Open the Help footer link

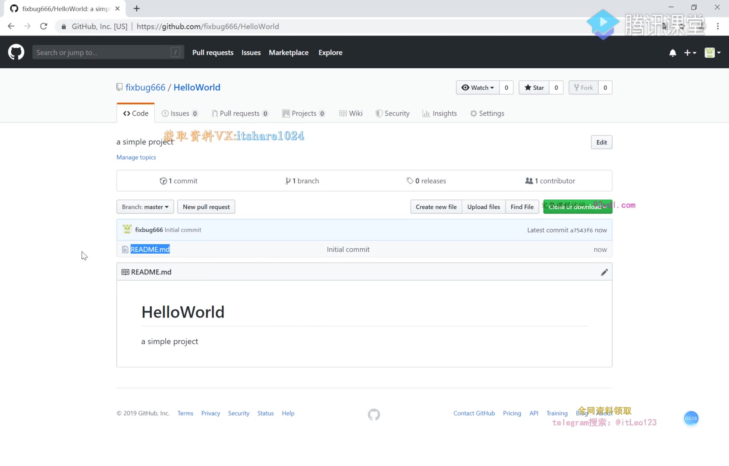point(288,413)
